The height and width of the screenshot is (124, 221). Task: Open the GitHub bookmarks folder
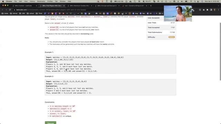[x=14, y=13]
